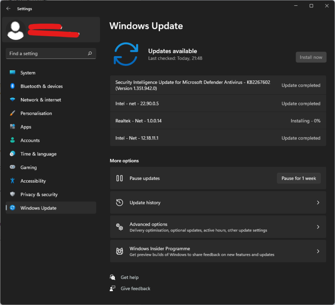Click the Find a setting search box
This screenshot has height=305, width=335.
point(51,53)
